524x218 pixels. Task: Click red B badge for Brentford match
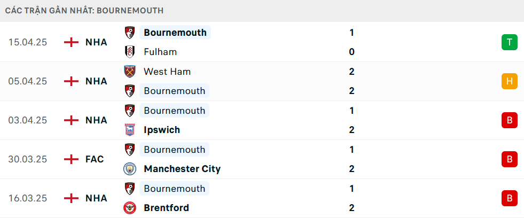(x=509, y=198)
